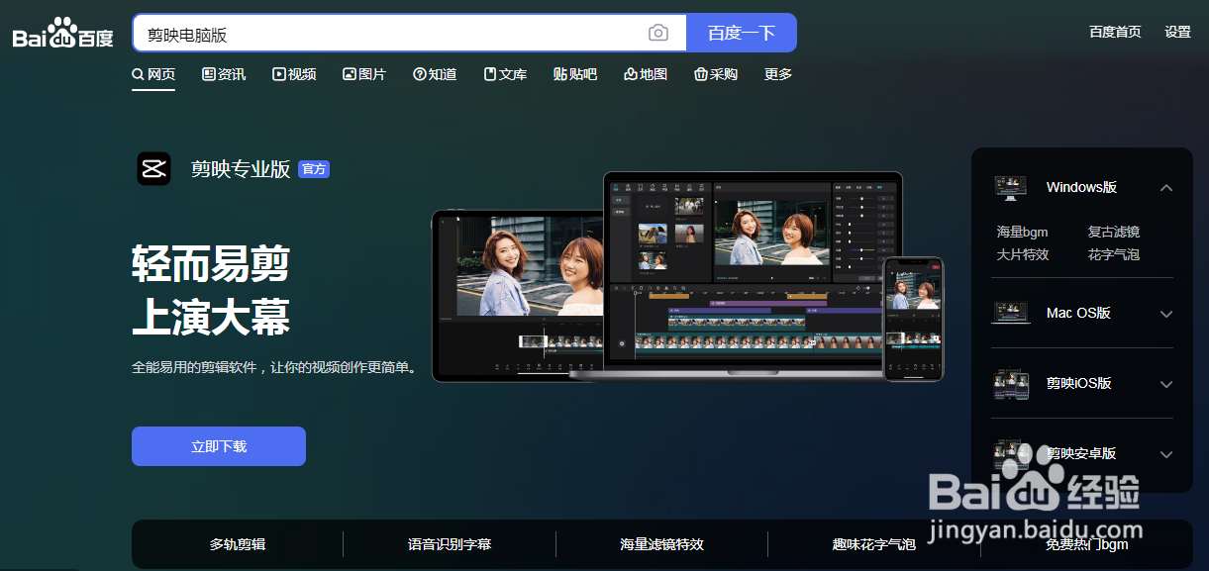Select 语音识别字幕 feature tab
This screenshot has height=571, width=1209.
(x=450, y=544)
